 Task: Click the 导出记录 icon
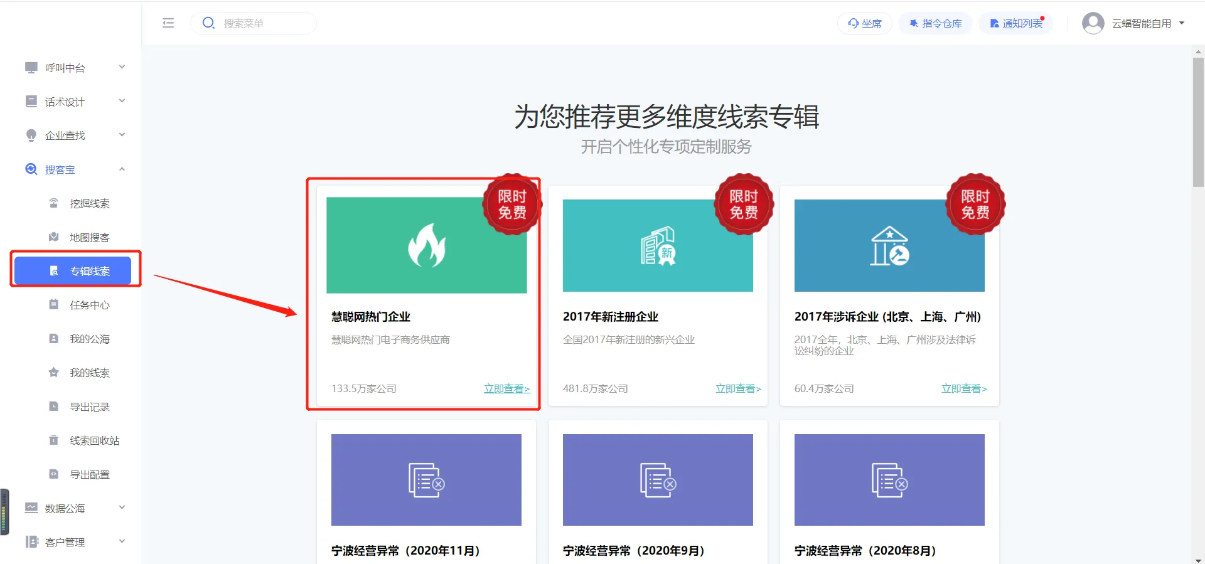54,406
